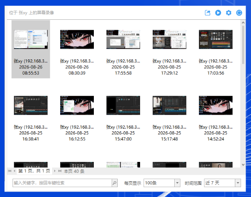Go to last page arrow
Image resolution: width=251 pixels, height=197 pixels.
(x=60, y=171)
